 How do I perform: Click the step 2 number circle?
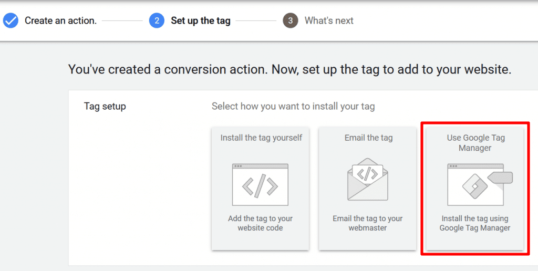(157, 21)
